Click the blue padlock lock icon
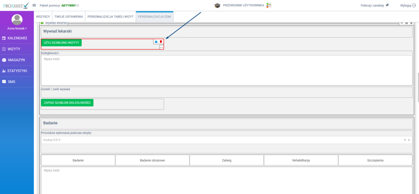The image size is (419, 194). [155, 42]
